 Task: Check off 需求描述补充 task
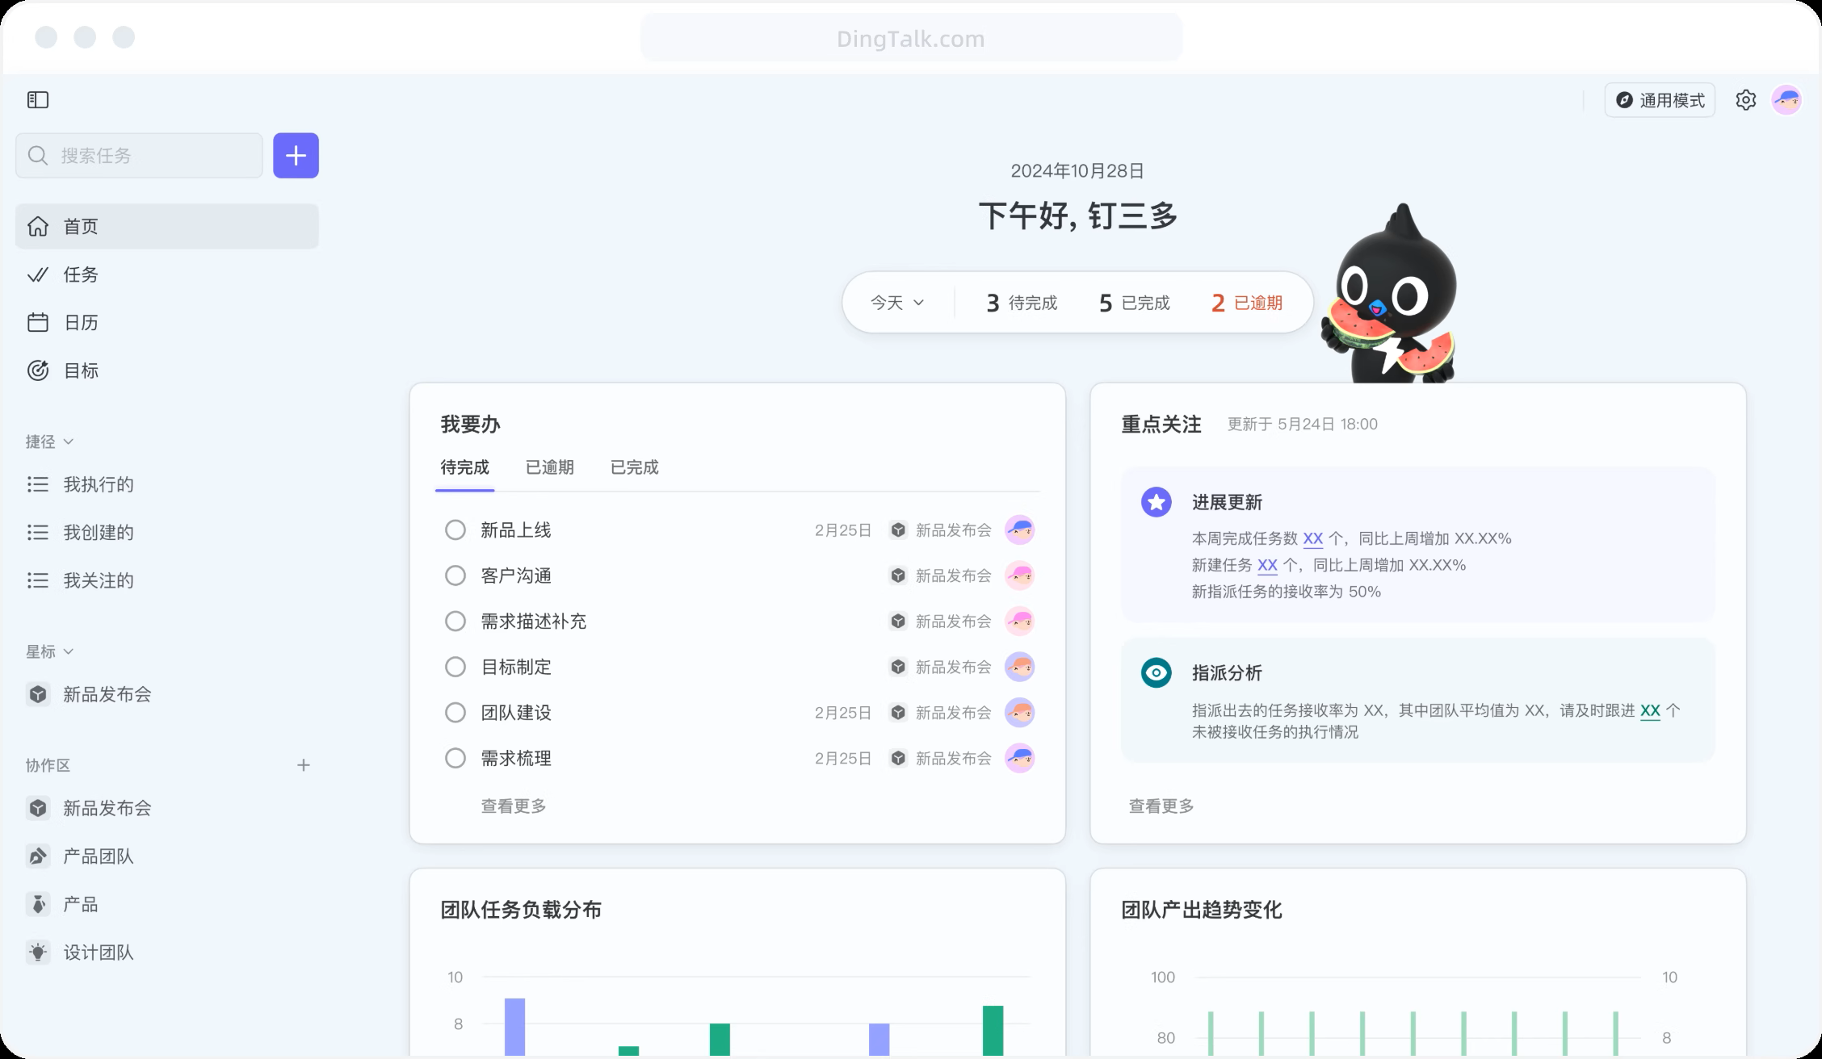click(x=455, y=621)
